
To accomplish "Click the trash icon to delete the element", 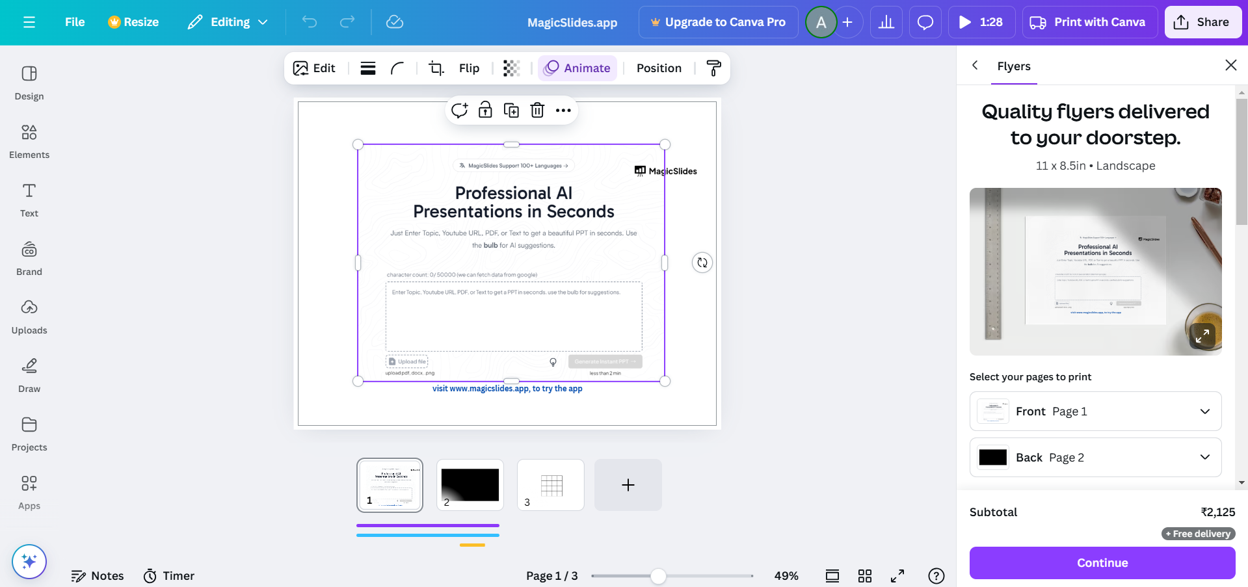I will click(537, 111).
